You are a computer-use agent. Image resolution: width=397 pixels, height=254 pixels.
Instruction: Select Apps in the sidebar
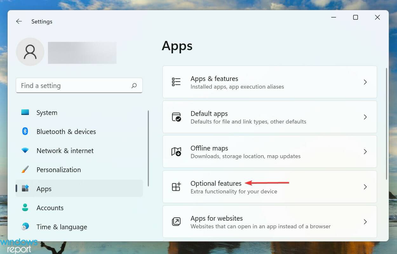44,189
